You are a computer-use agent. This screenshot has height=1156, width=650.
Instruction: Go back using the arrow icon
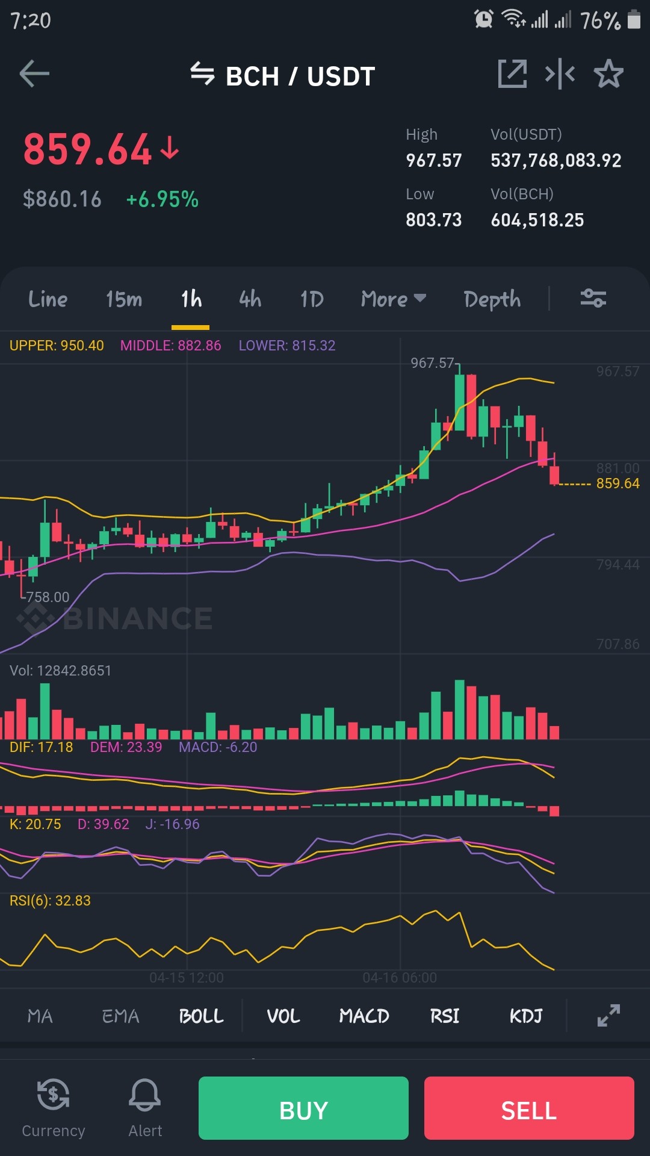coord(34,75)
